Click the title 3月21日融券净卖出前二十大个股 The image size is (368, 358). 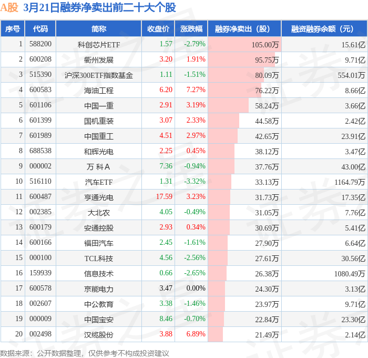coord(99,7)
